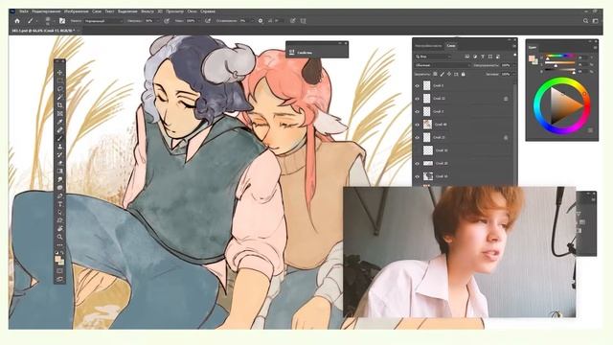613x345 pixels.
Task: Select the Zoom tool in the tools panel
Action: coord(59,237)
